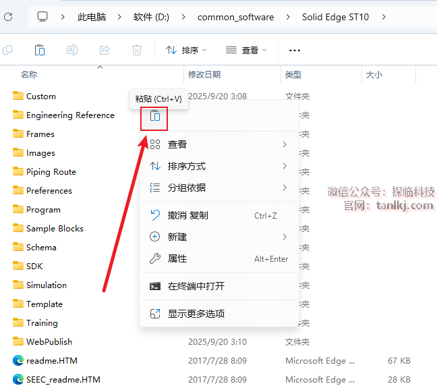Open 分组依据 submenu in context menu

(x=218, y=188)
